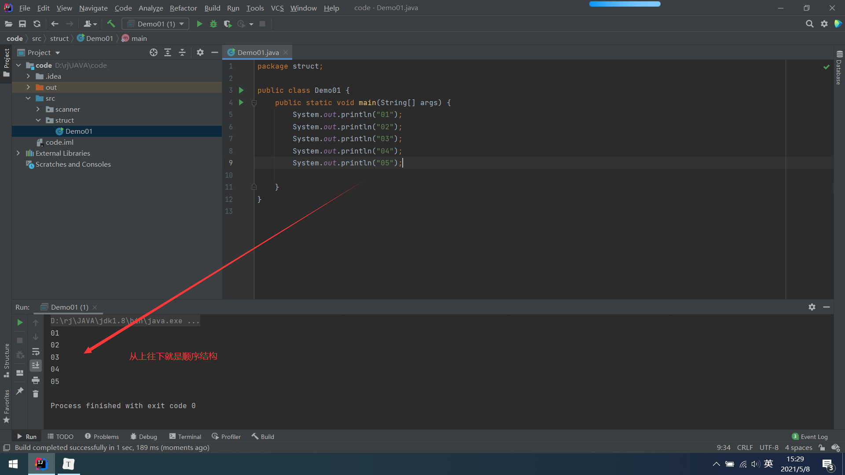Screen dimensions: 845x475
Task: Click the Build project hammer icon
Action: [x=111, y=24]
